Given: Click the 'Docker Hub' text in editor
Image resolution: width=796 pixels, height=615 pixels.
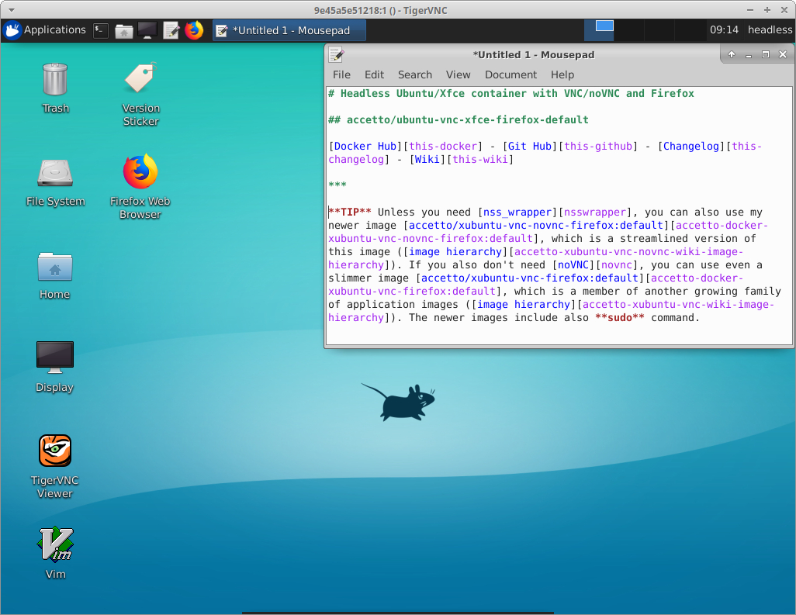Looking at the screenshot, I should pyautogui.click(x=365, y=146).
